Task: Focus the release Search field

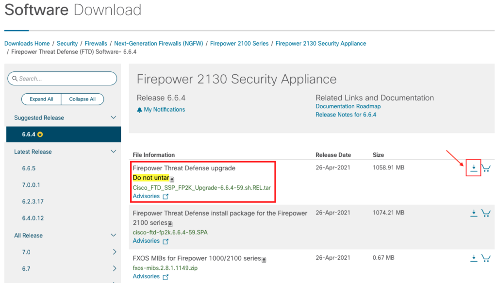Action: 62,78
